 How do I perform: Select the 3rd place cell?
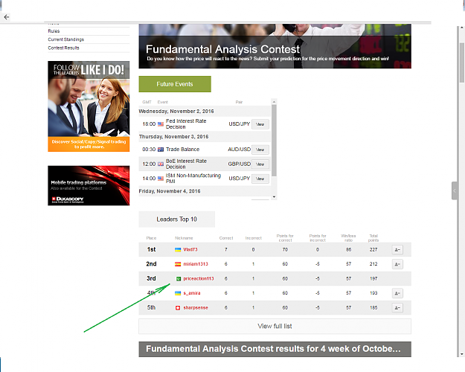pos(151,279)
